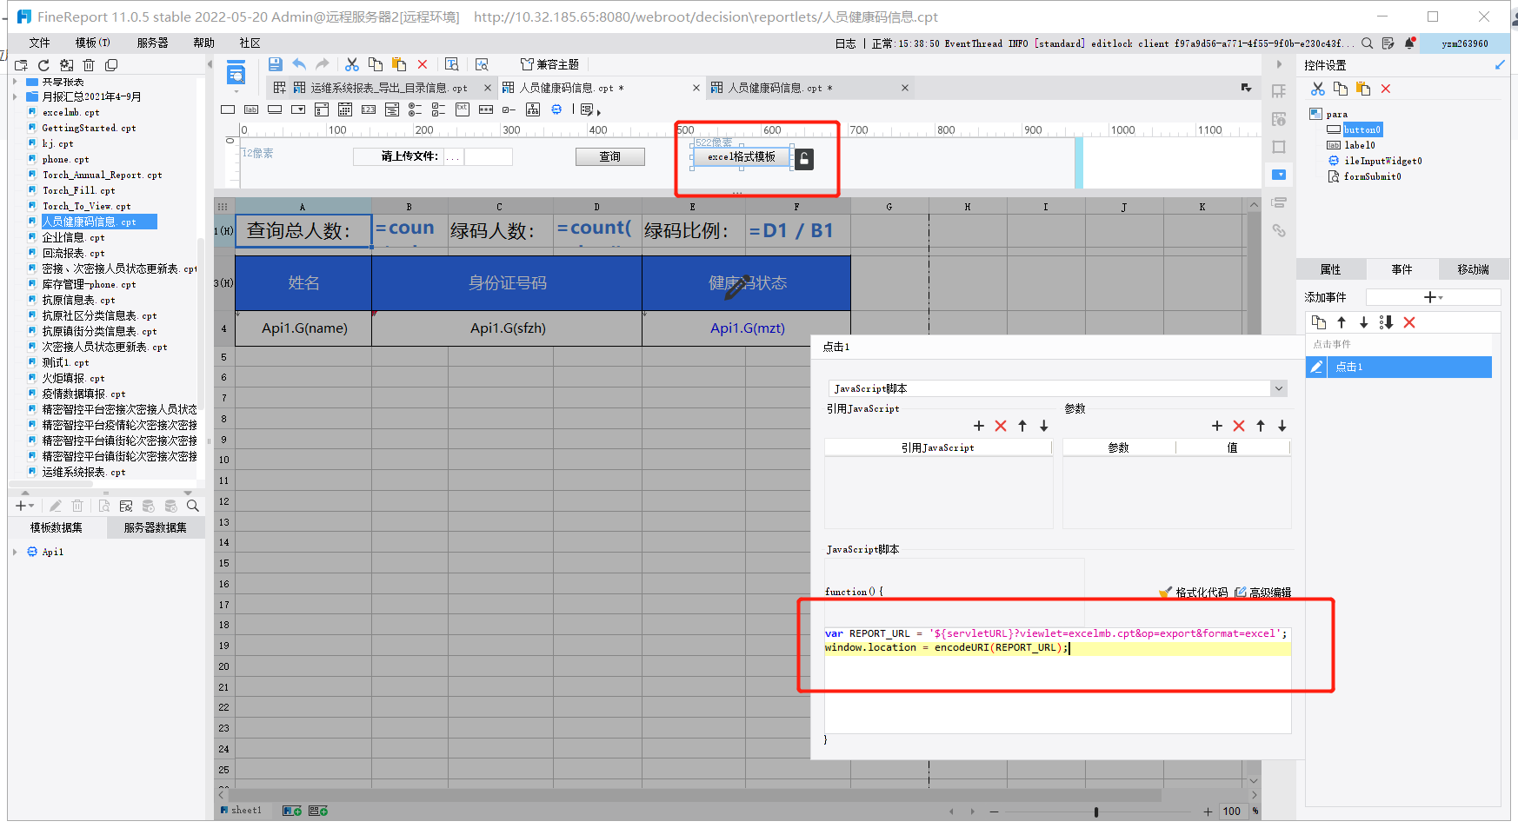Screen dimensions: 1518x828
Task: Adjust the zoom slider at bottom
Action: (1096, 811)
